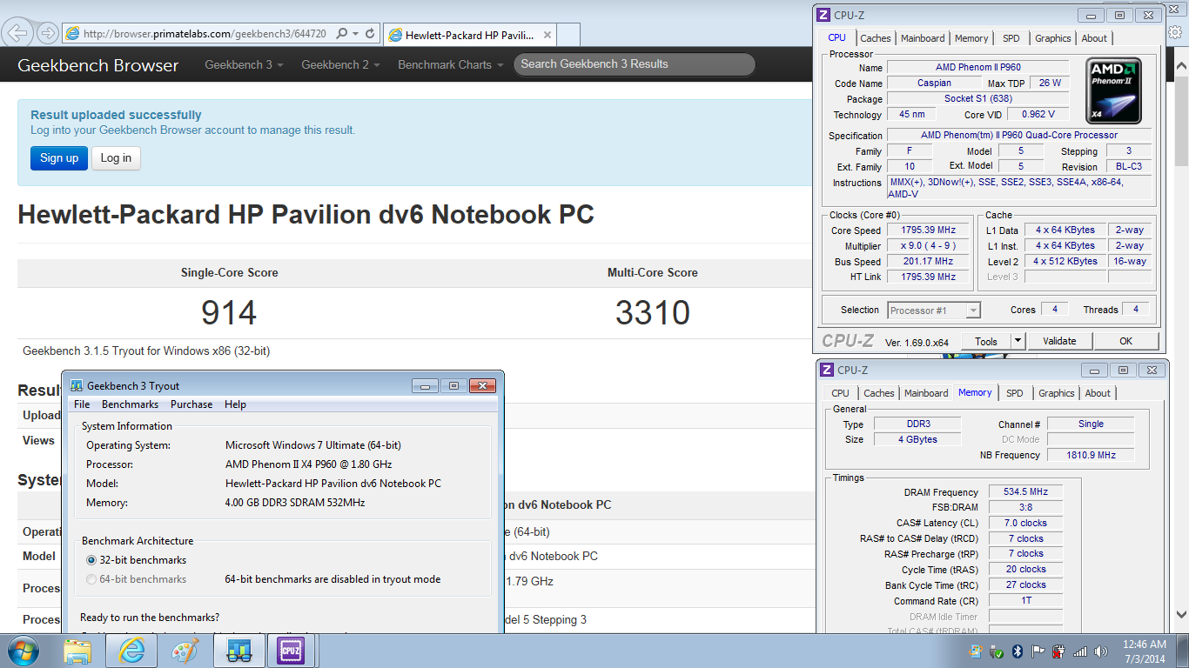Click the battery power tray icon

click(1059, 651)
